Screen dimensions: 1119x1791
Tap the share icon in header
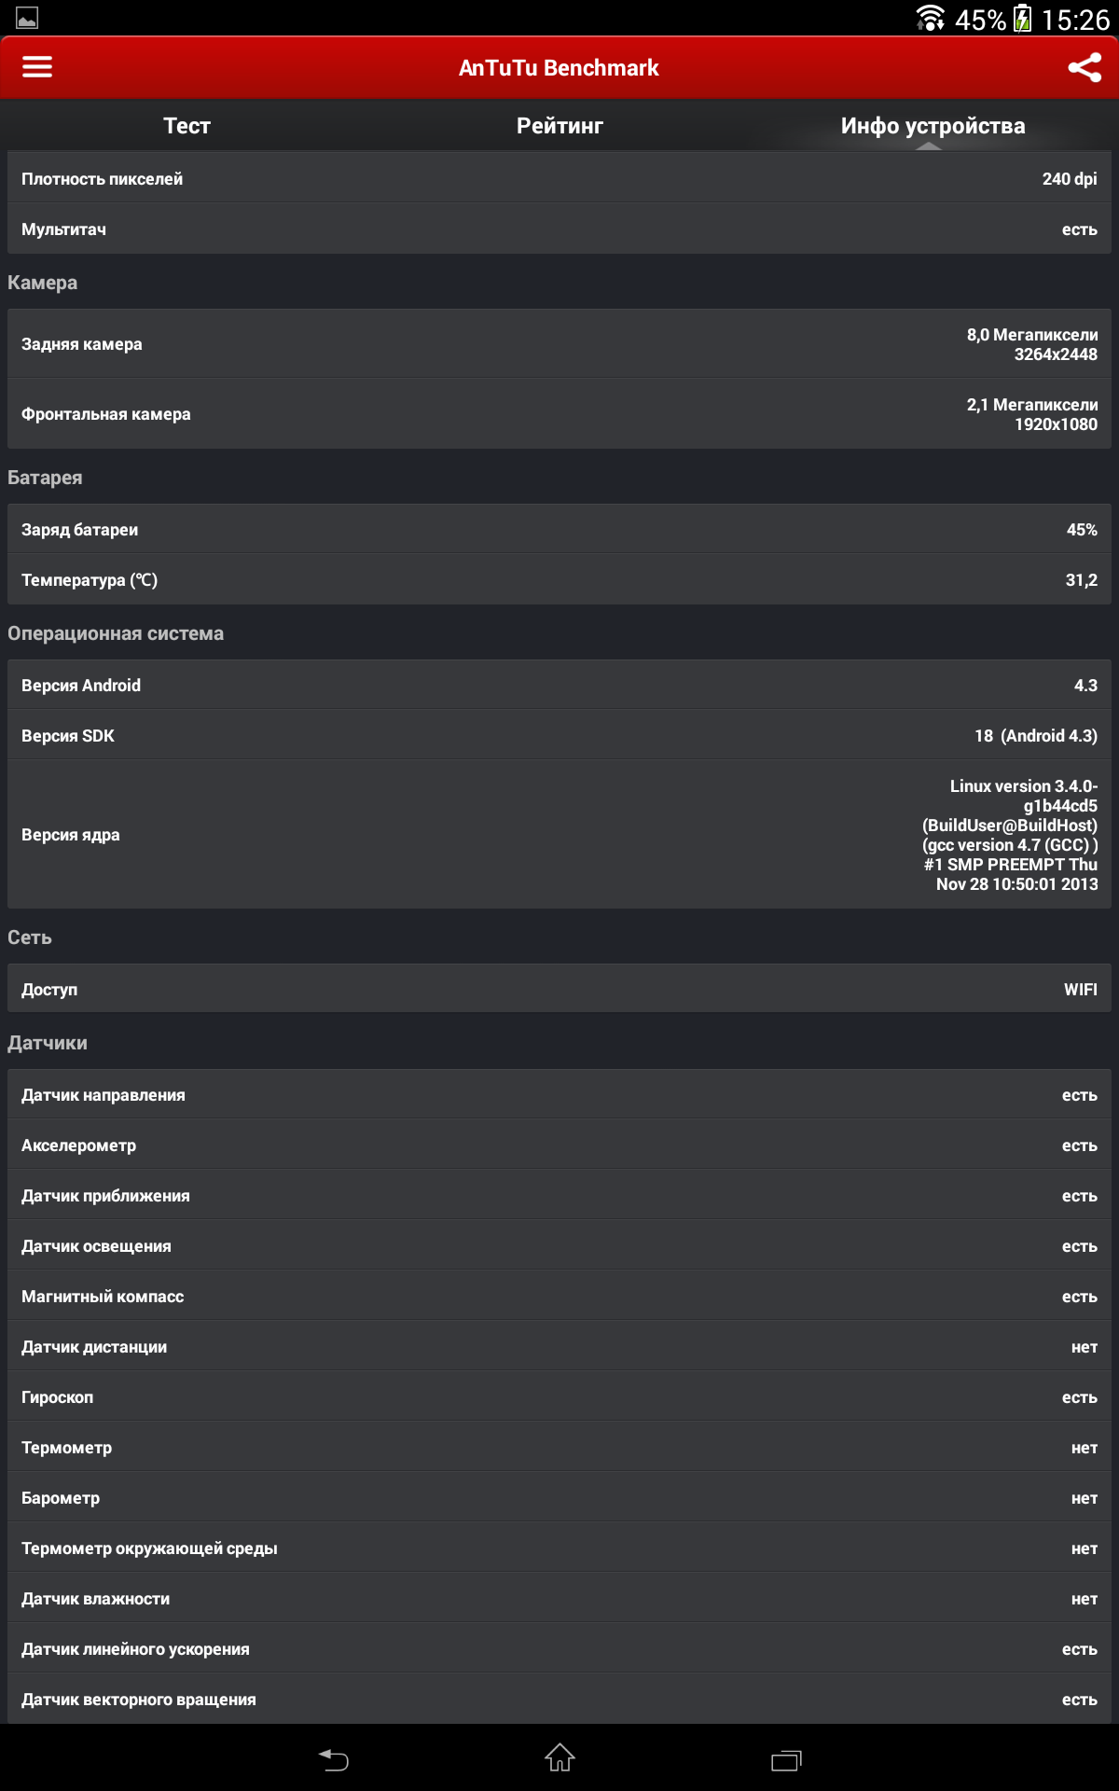tap(1084, 67)
